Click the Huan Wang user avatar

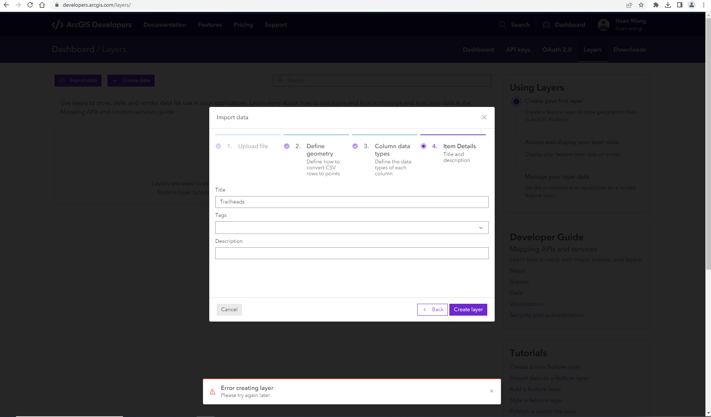(604, 25)
